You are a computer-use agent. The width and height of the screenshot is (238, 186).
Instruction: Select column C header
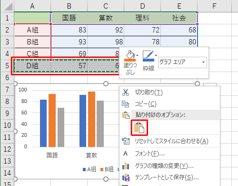pyautogui.click(x=106, y=6)
